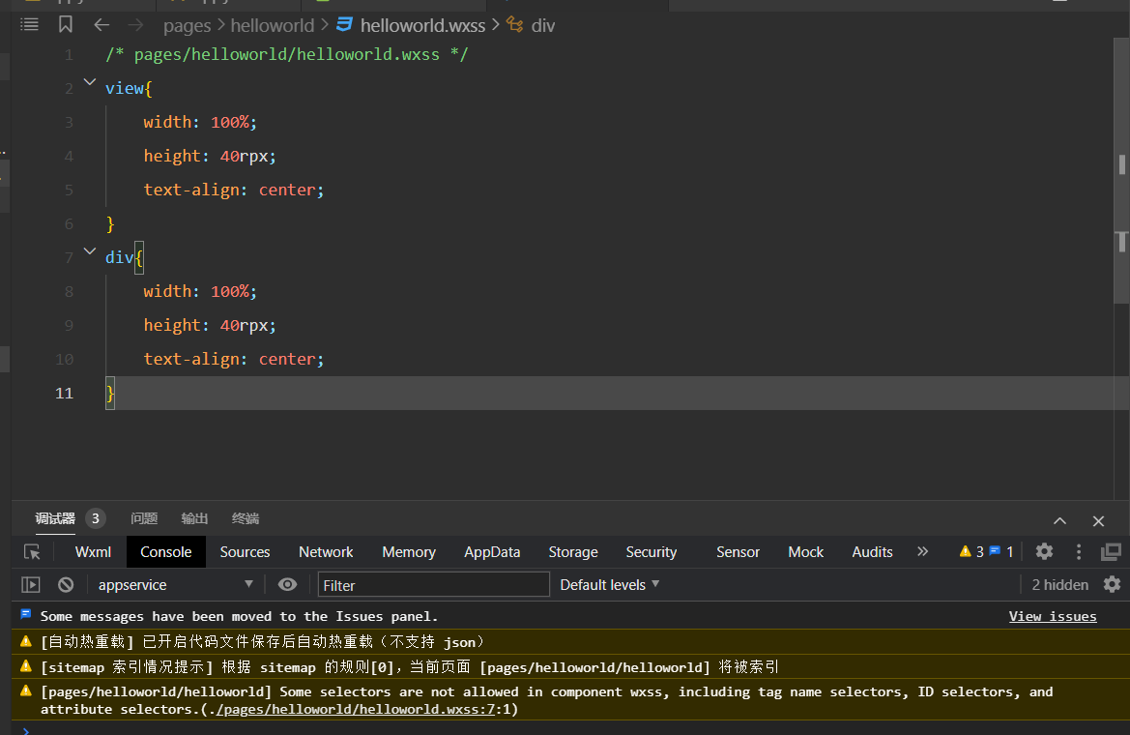Switch to the Network tab
Image resolution: width=1130 pixels, height=735 pixels.
(x=326, y=551)
